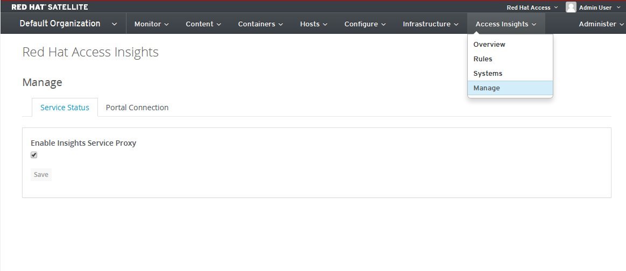Open the Containers menu
Screen dimensions: 626x271
click(x=261, y=24)
